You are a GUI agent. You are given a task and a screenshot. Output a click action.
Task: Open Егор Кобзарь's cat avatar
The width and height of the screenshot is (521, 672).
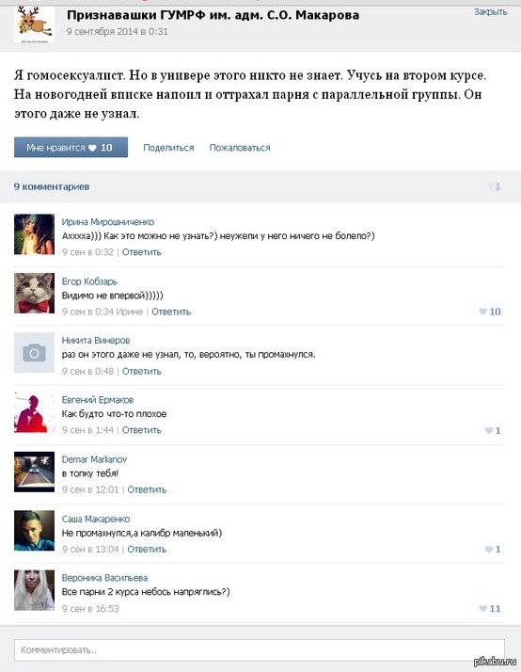34,293
